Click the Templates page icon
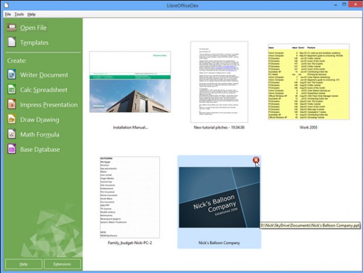363x273 pixels. tap(11, 42)
